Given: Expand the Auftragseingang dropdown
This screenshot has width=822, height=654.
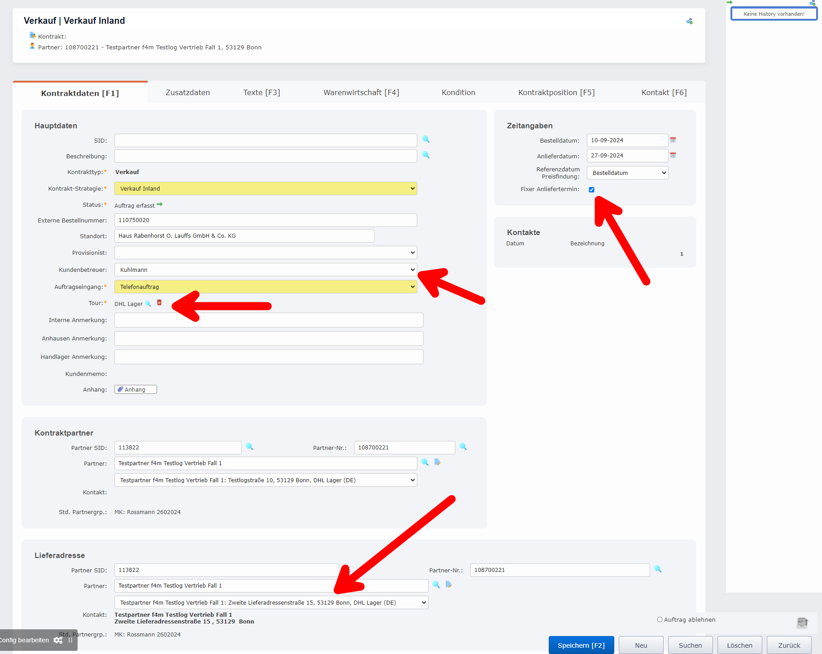Looking at the screenshot, I should [266, 287].
